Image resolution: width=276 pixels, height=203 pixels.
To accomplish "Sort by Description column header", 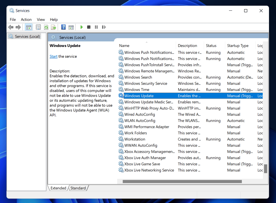I will coord(190,46).
